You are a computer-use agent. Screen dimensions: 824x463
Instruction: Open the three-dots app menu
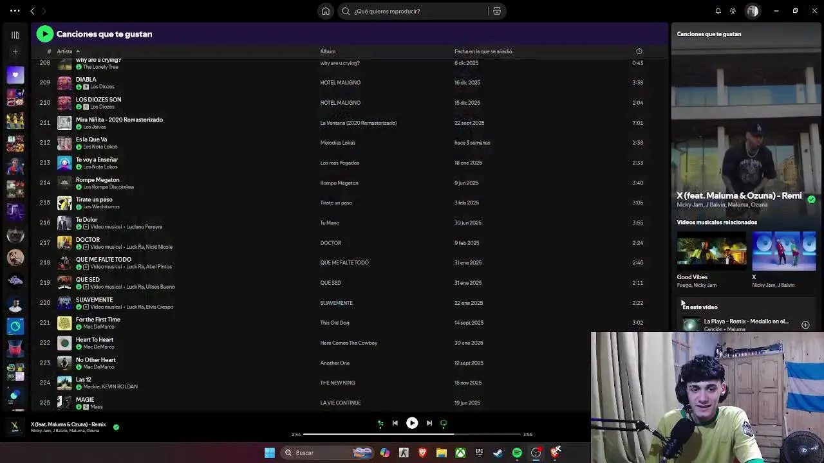(15, 11)
